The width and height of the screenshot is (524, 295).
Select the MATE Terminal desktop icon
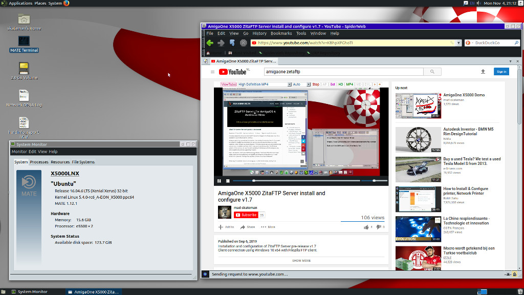[24, 44]
